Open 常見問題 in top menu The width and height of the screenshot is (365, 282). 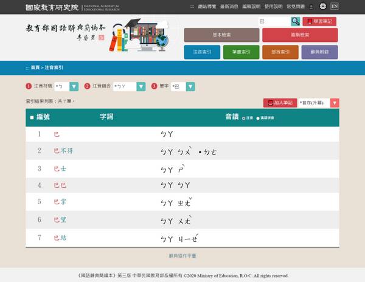coord(296,7)
